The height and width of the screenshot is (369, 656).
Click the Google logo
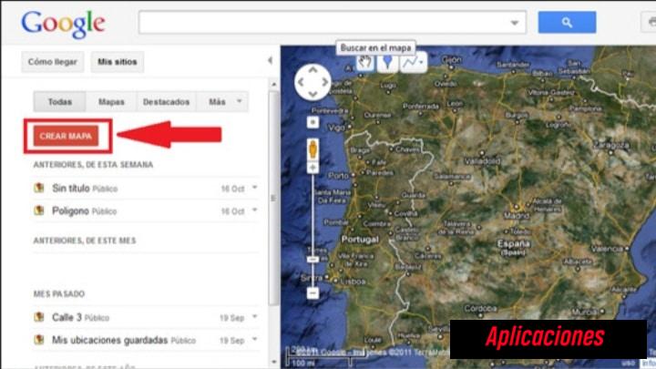click(63, 24)
